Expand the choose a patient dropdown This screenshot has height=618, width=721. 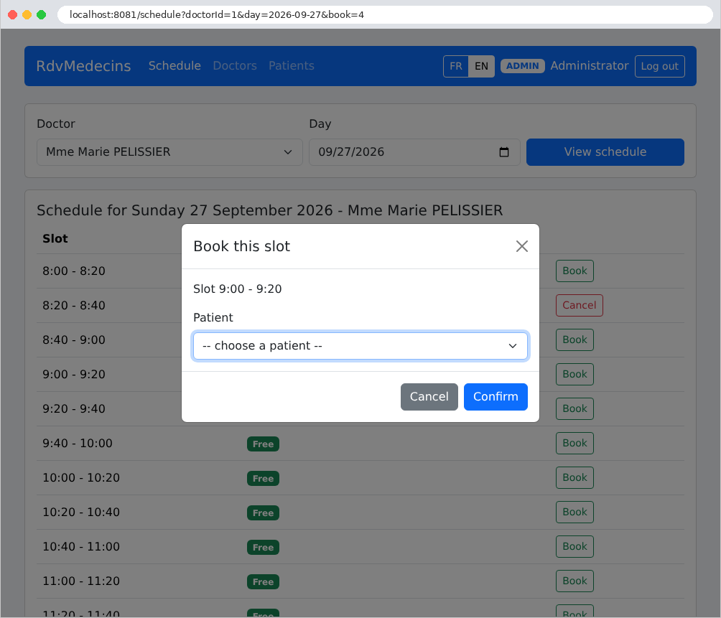[x=360, y=346]
